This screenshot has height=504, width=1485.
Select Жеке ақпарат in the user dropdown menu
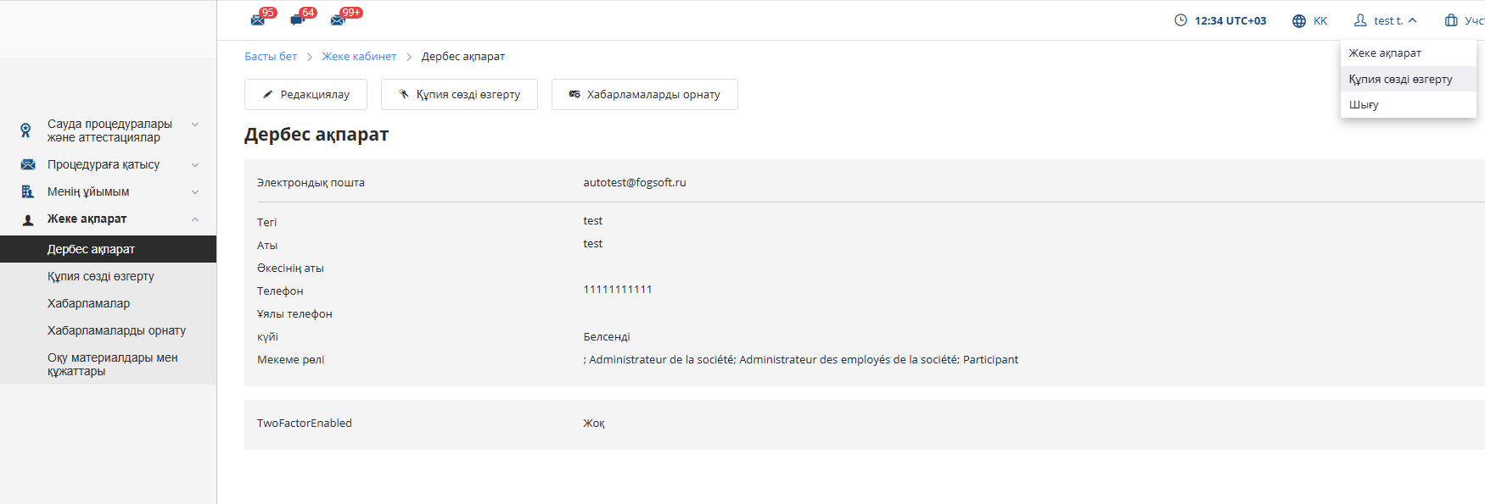click(1385, 53)
